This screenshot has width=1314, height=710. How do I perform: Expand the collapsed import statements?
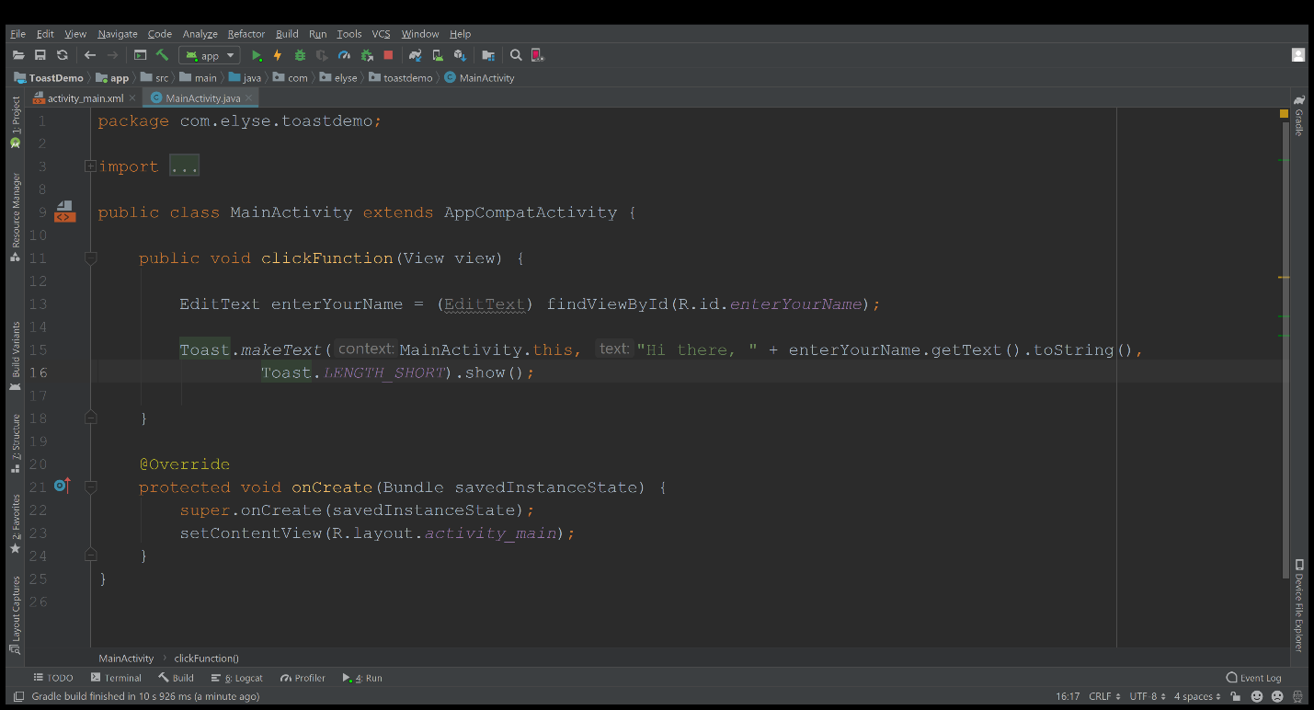pos(90,166)
